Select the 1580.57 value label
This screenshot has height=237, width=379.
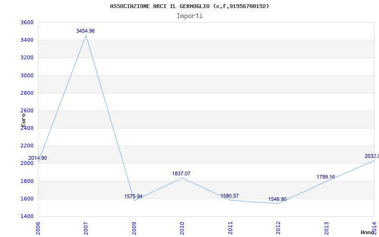point(230,196)
